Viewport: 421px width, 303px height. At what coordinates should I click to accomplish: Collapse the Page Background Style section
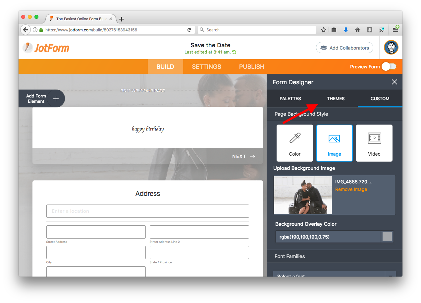pyautogui.click(x=334, y=114)
